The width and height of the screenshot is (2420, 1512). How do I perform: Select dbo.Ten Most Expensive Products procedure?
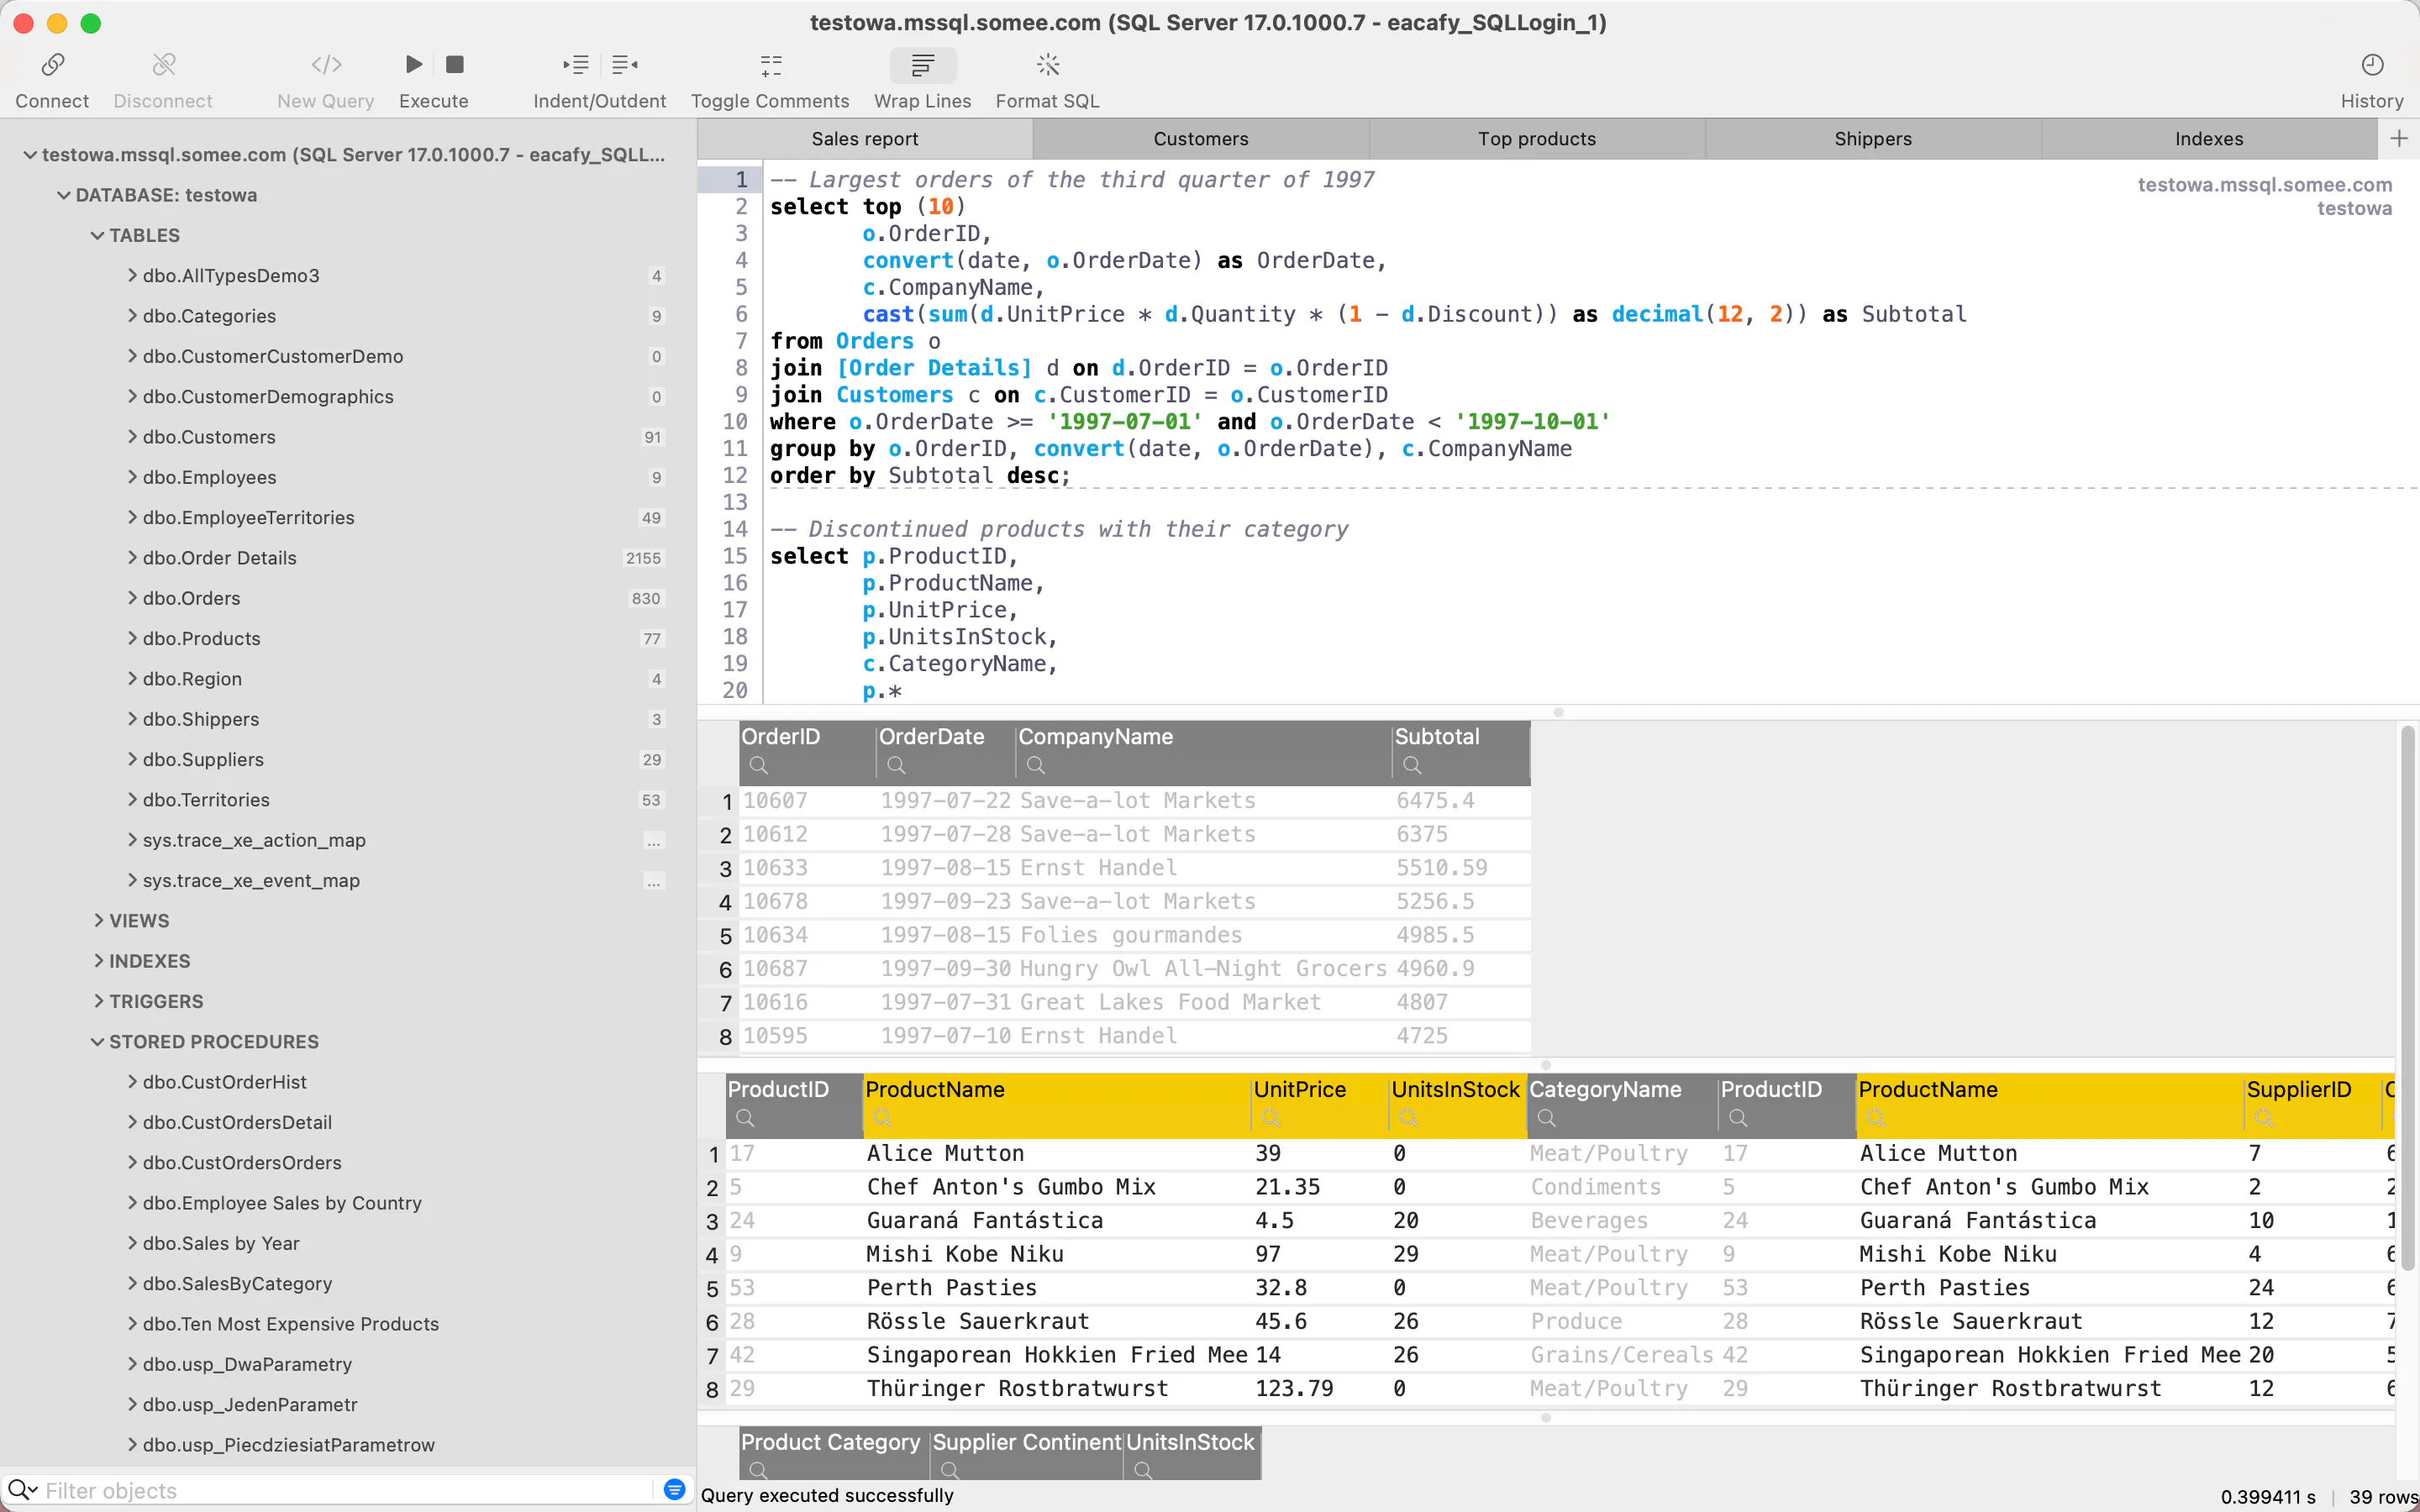[x=291, y=1324]
